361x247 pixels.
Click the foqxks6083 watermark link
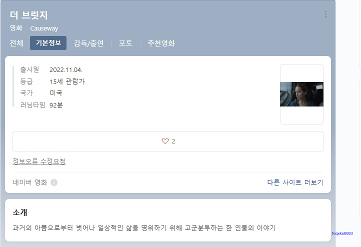pyautogui.click(x=342, y=233)
